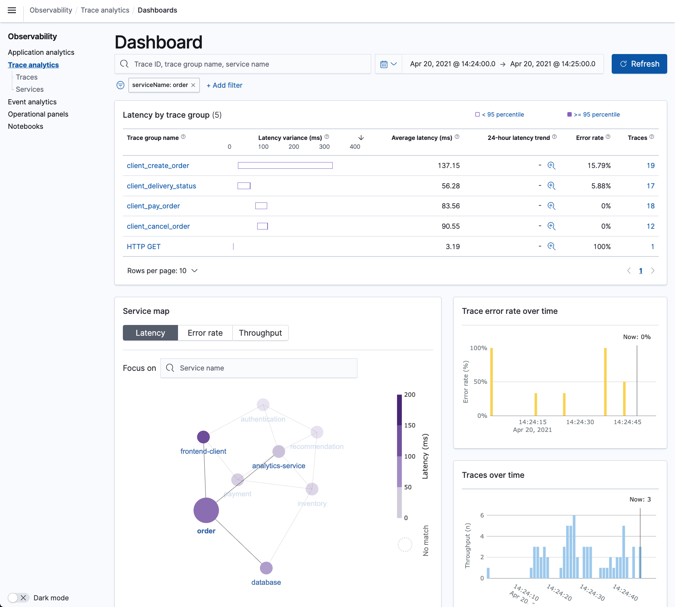Remove the serviceName: order filter
The image size is (675, 607).
(x=193, y=85)
